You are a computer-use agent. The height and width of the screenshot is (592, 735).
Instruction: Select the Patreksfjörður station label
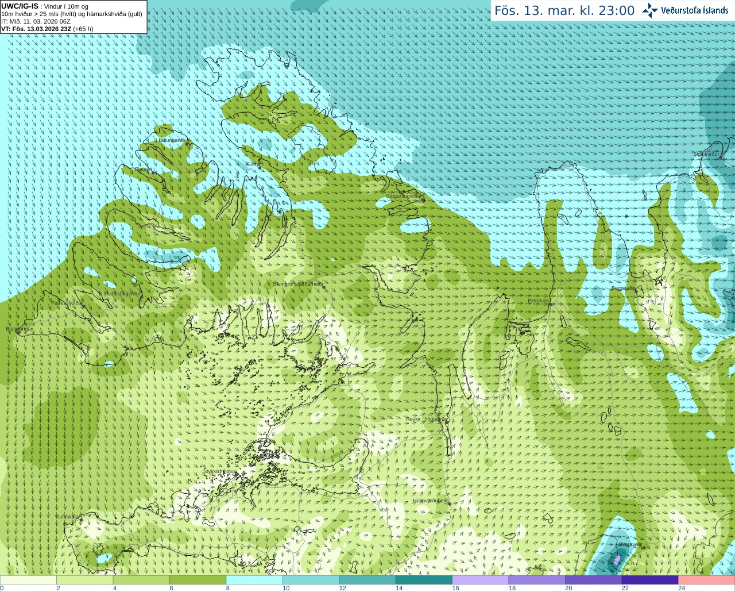67,302
